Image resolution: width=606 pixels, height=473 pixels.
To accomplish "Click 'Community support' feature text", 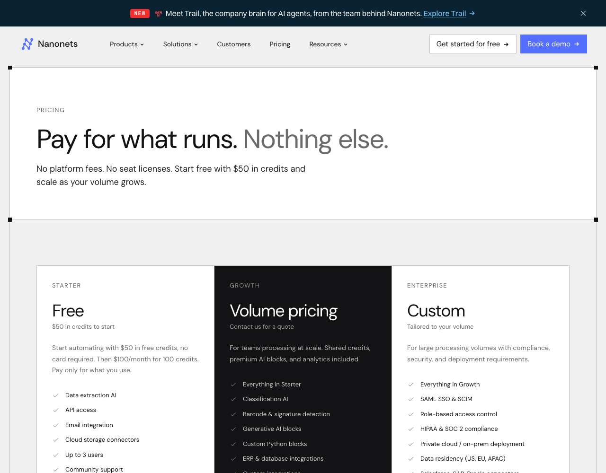I will [94, 469].
